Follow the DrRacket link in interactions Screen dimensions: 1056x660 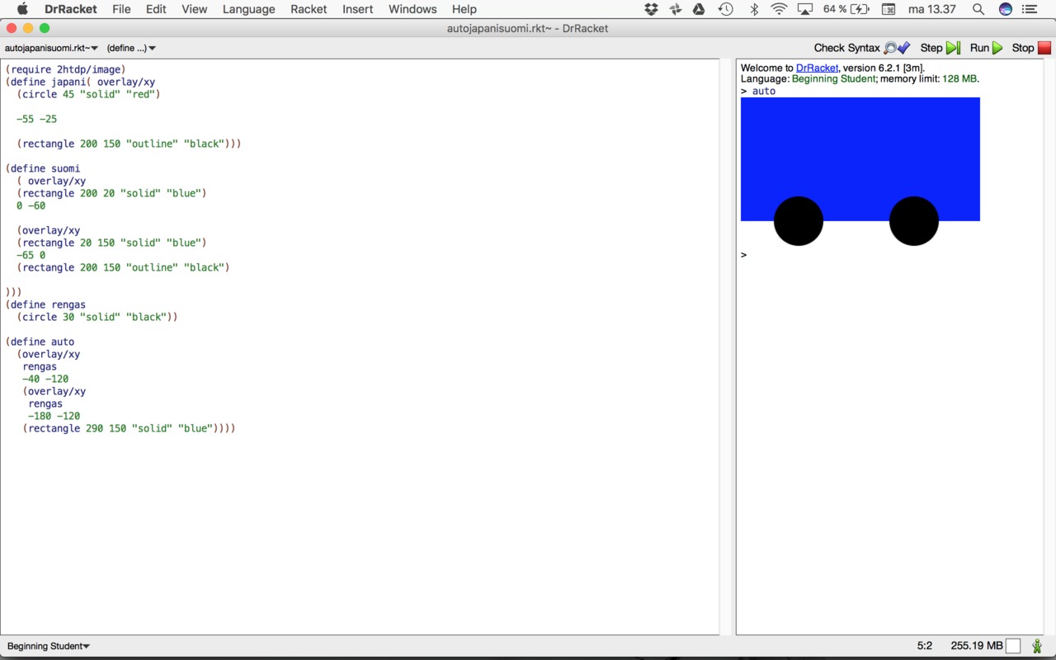(817, 68)
